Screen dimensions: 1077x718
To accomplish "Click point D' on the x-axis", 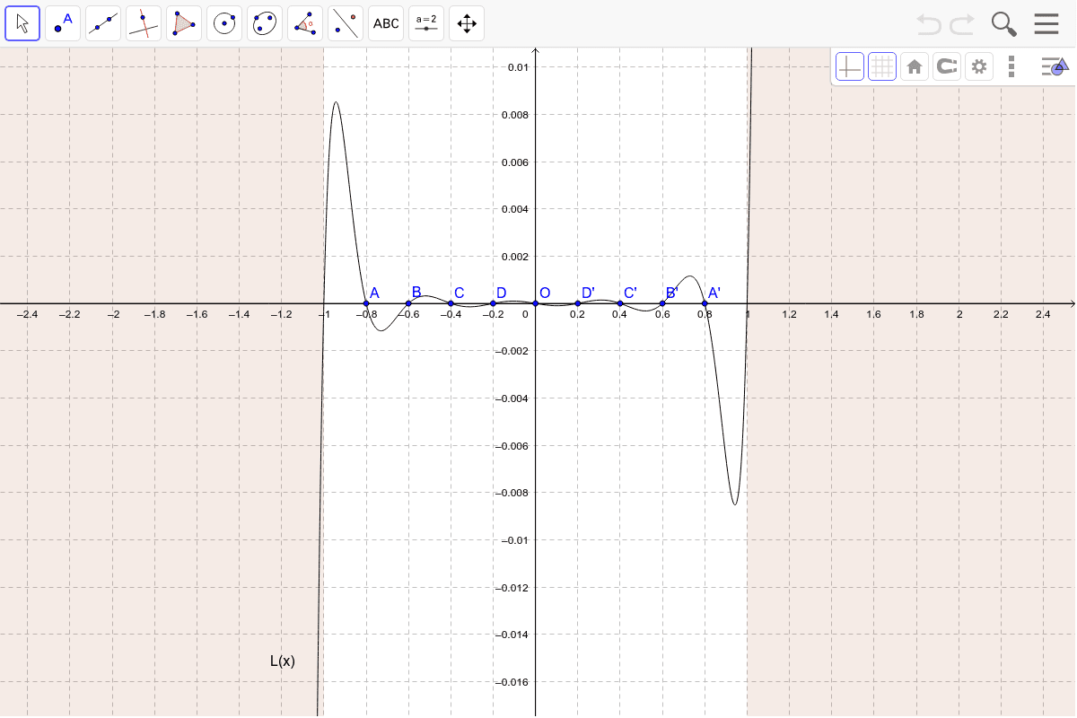I will (577, 303).
